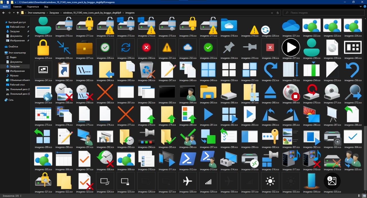Click the brightness sun icon imageres-332.ico

270,181
